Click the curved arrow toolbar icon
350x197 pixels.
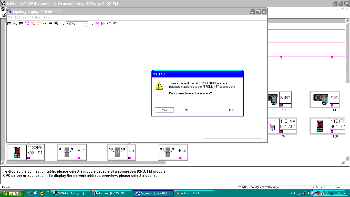pyautogui.click(x=45, y=24)
